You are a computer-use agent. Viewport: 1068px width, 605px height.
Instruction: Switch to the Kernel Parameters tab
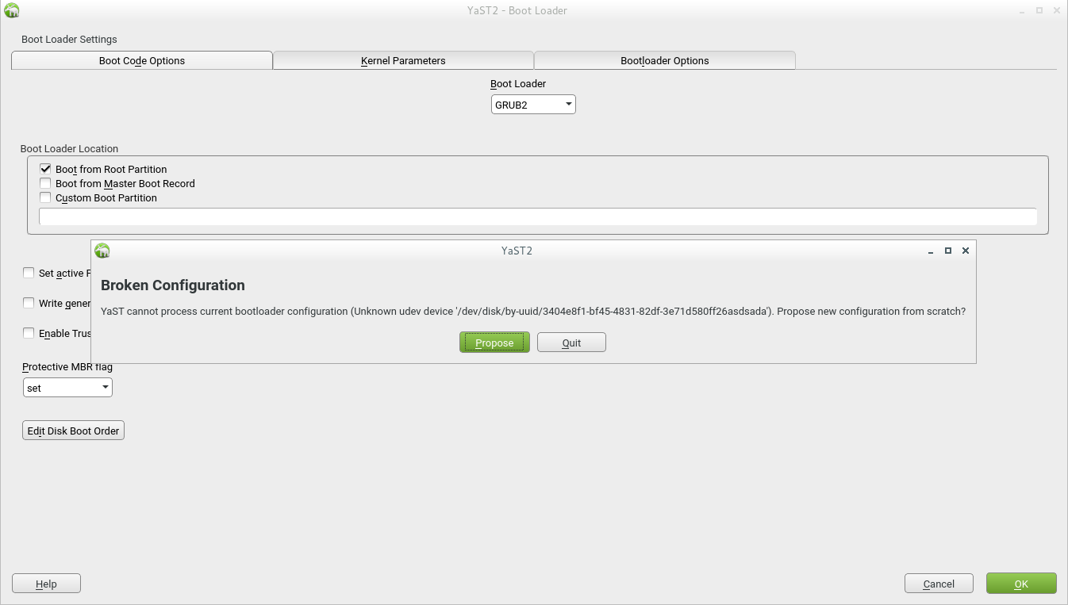(x=403, y=60)
